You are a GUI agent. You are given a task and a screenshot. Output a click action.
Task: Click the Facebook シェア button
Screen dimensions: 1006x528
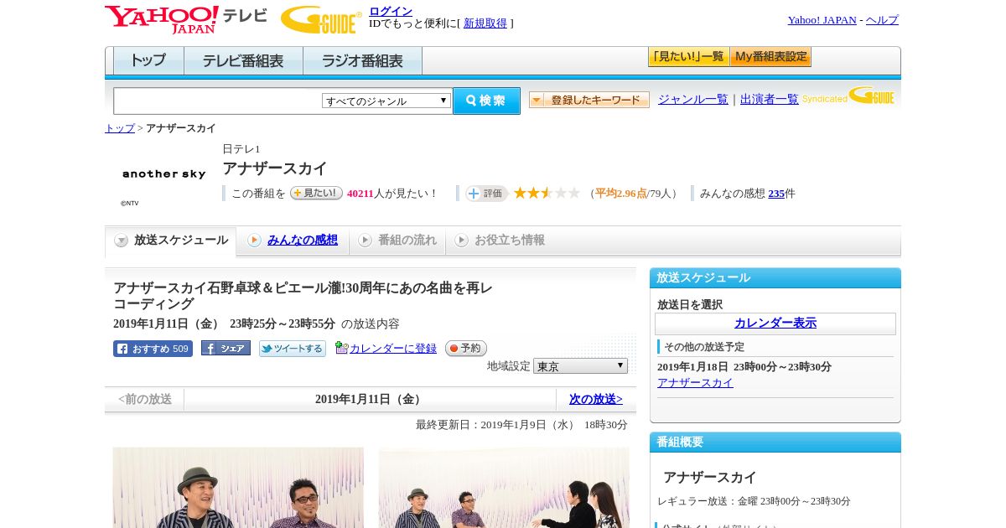226,349
